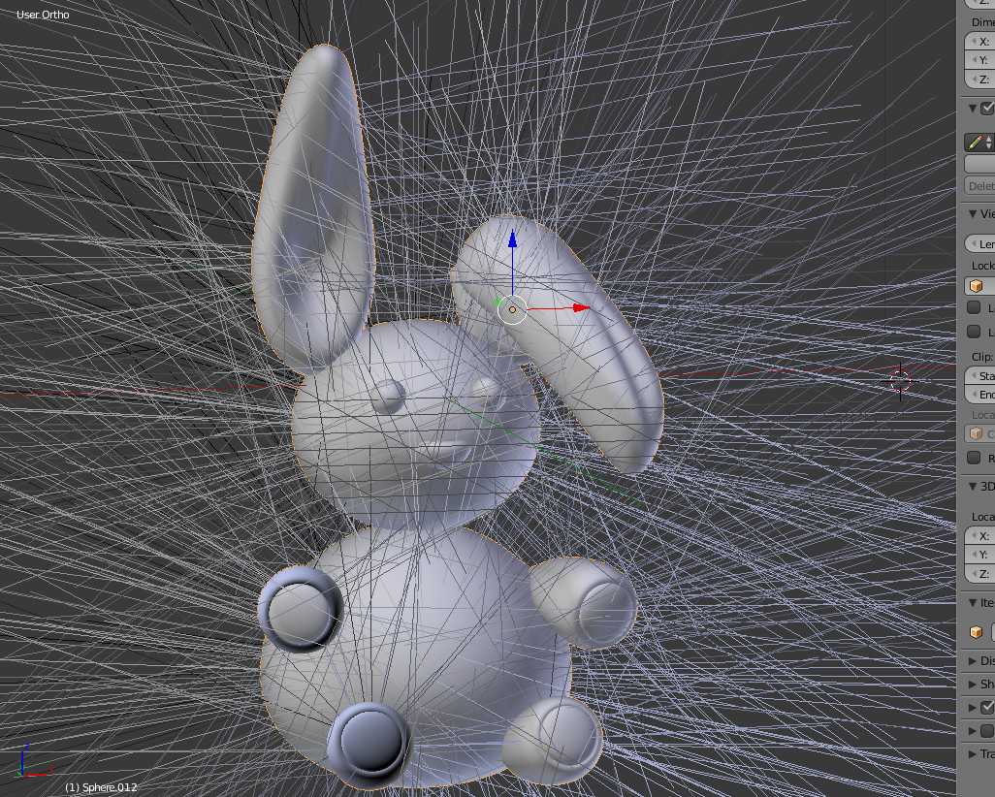Click the Clip End field

click(x=979, y=395)
